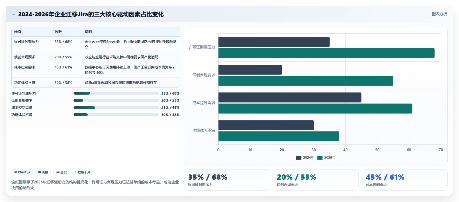Click the 20% / 55% stat card

pos(316,180)
